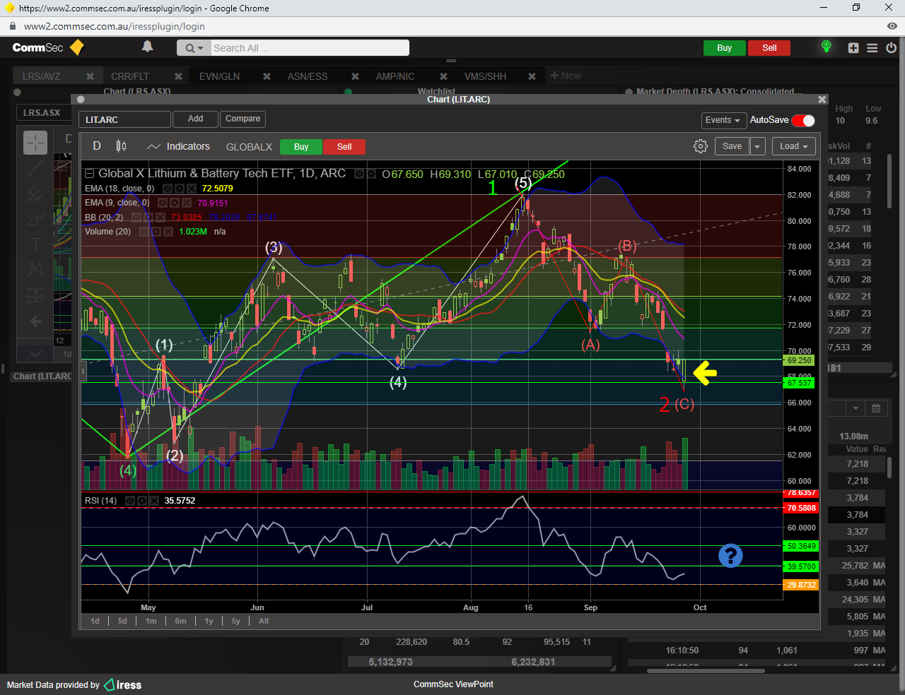This screenshot has height=695, width=905.
Task: Close the VMS/SHH tab
Action: click(532, 76)
